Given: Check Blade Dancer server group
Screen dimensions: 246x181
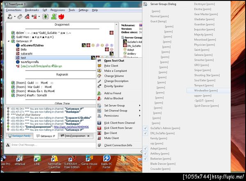Looking at the screenshot, I should [163, 164].
